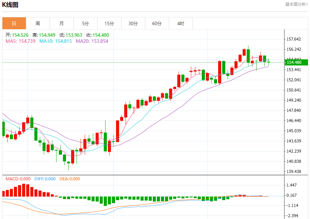Open the 5分 interval tab
Screen dimensions: 310x219
85,23
